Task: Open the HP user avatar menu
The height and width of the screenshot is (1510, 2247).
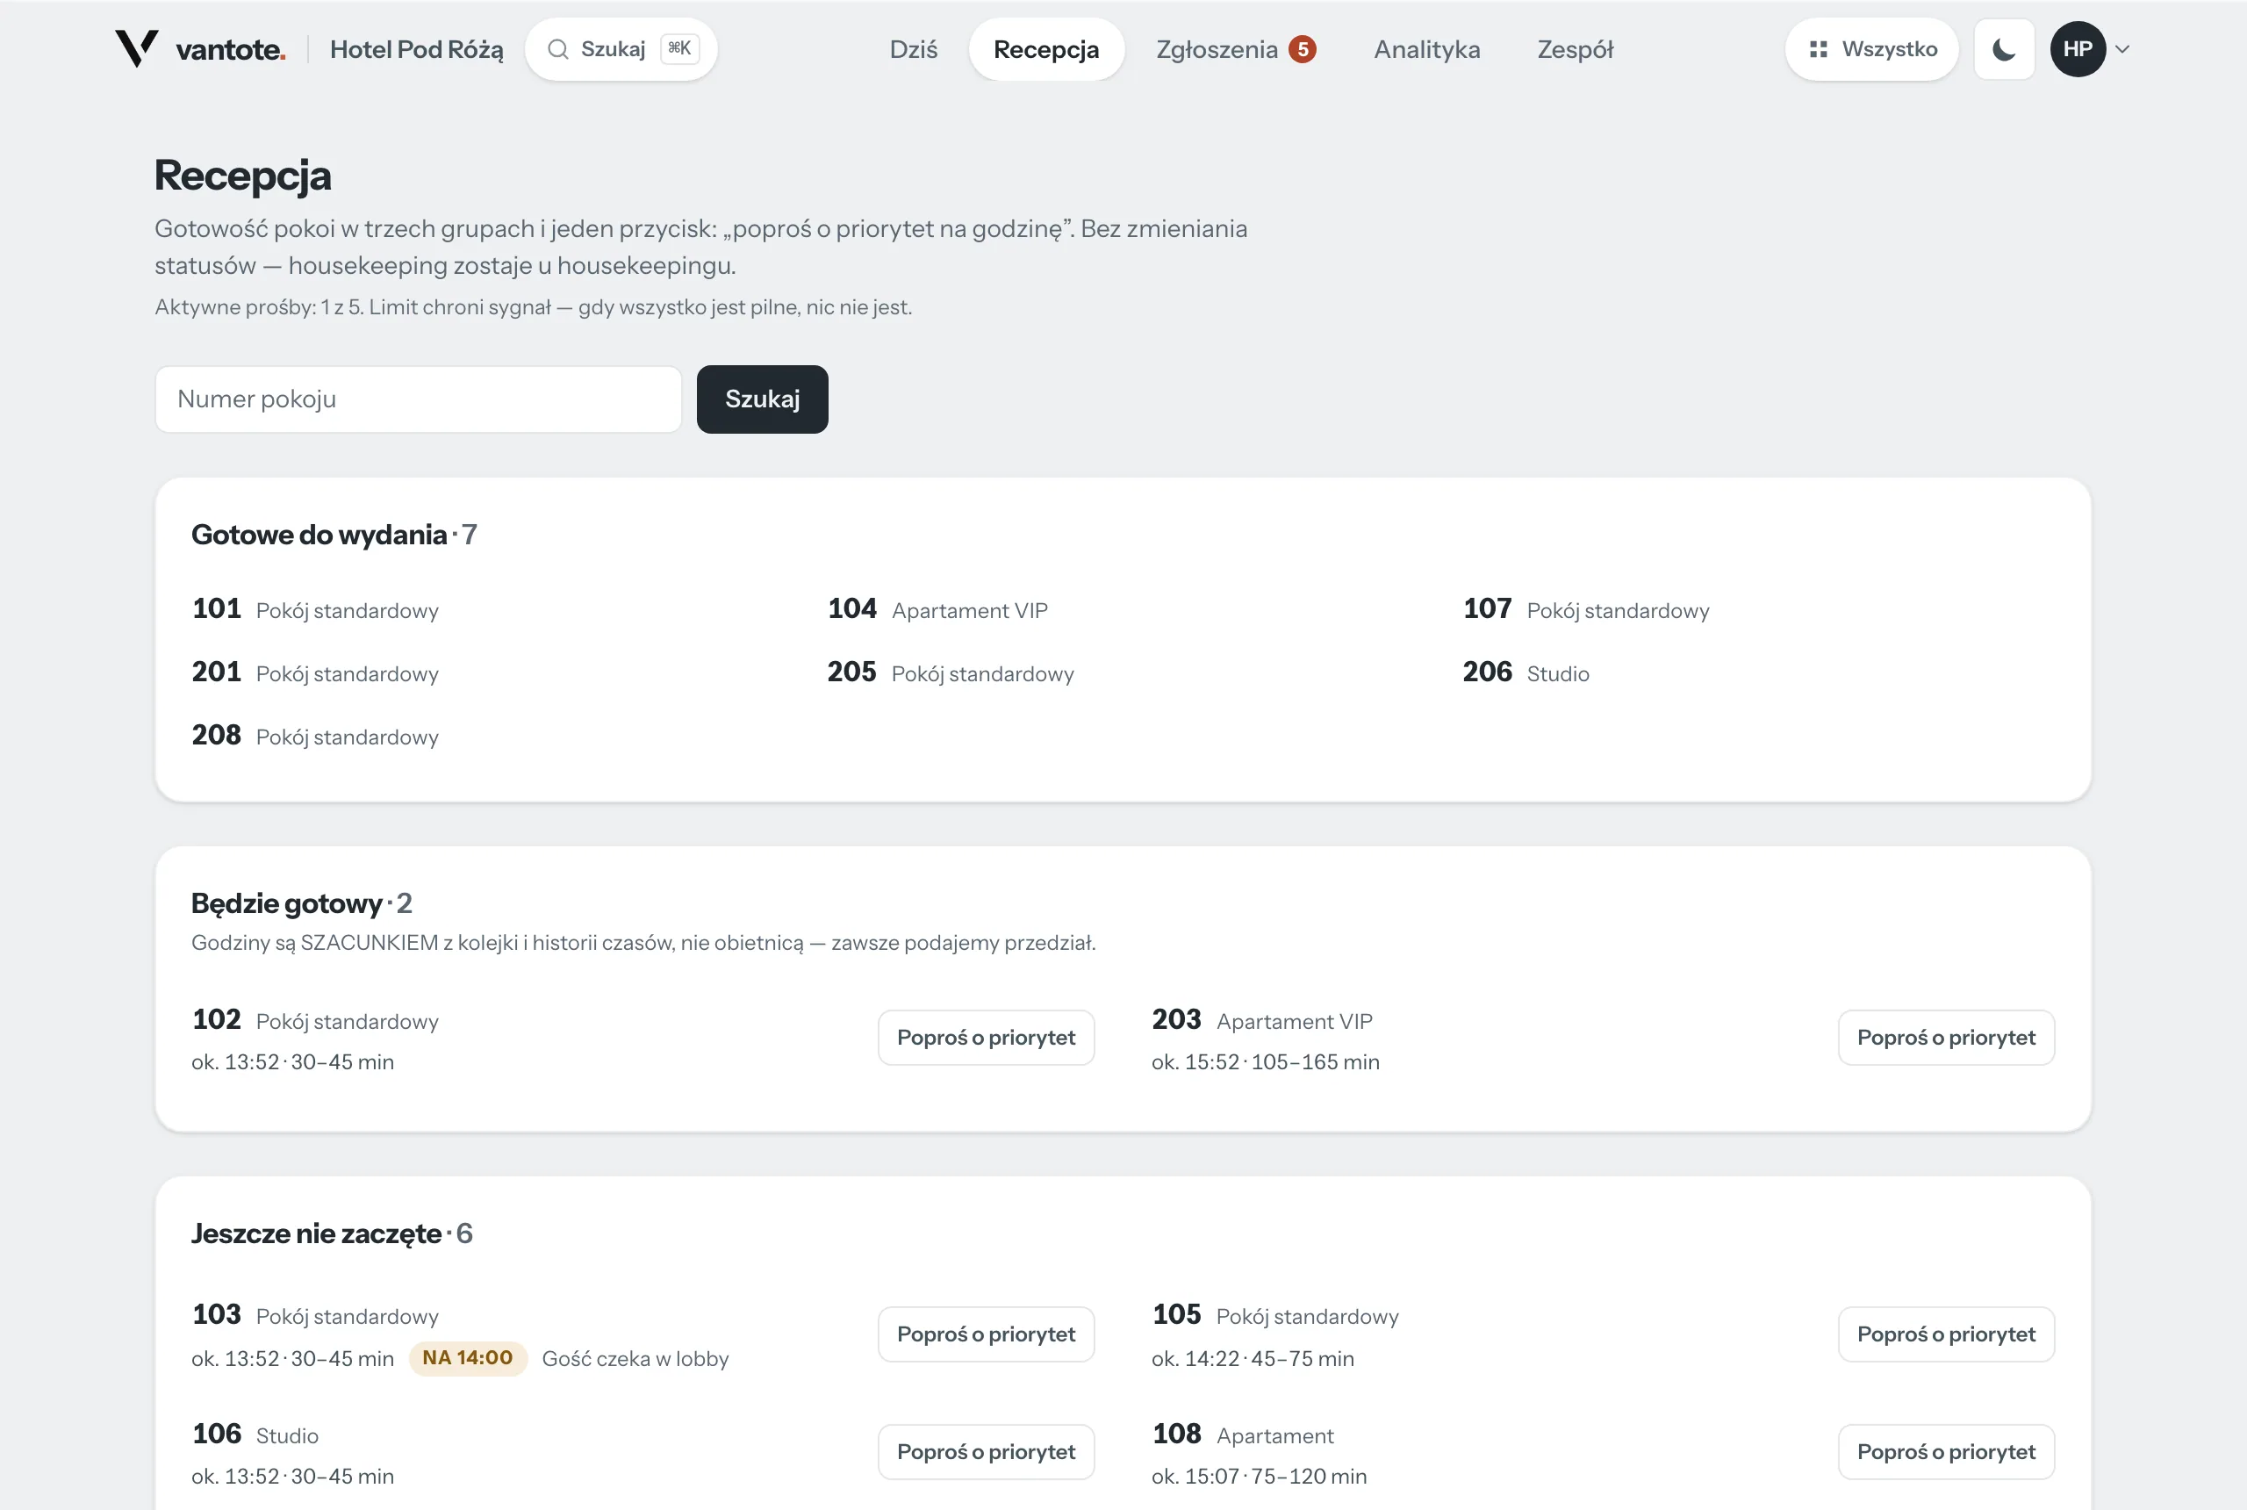Action: tap(2078, 49)
